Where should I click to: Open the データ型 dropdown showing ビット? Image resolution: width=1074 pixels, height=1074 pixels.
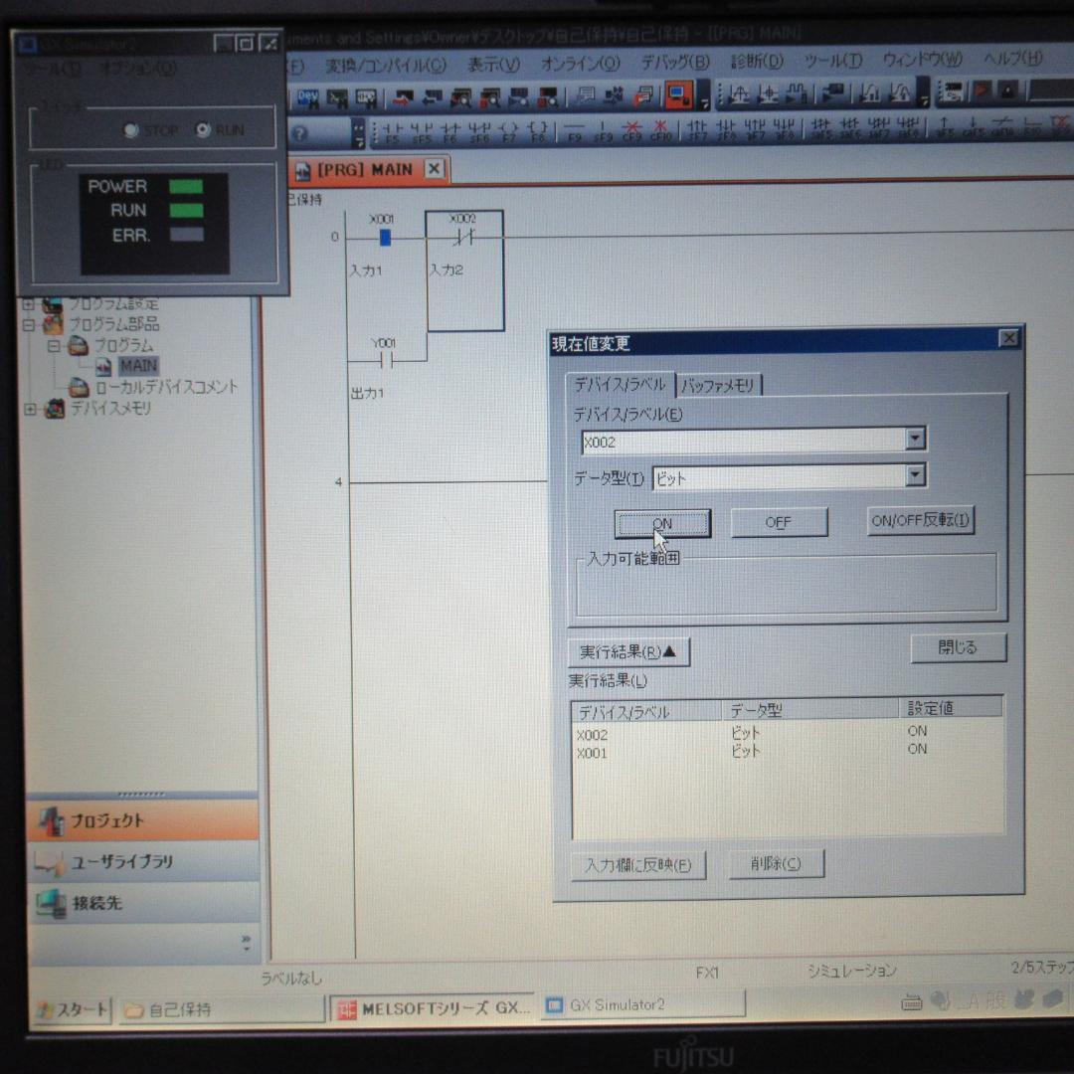click(x=915, y=476)
